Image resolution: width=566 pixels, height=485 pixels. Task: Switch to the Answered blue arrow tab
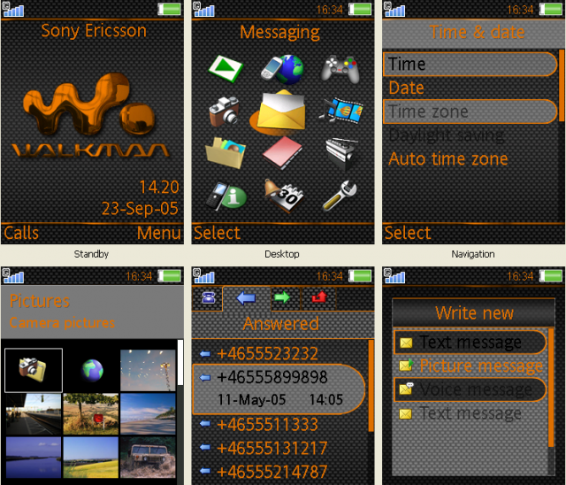point(246,298)
